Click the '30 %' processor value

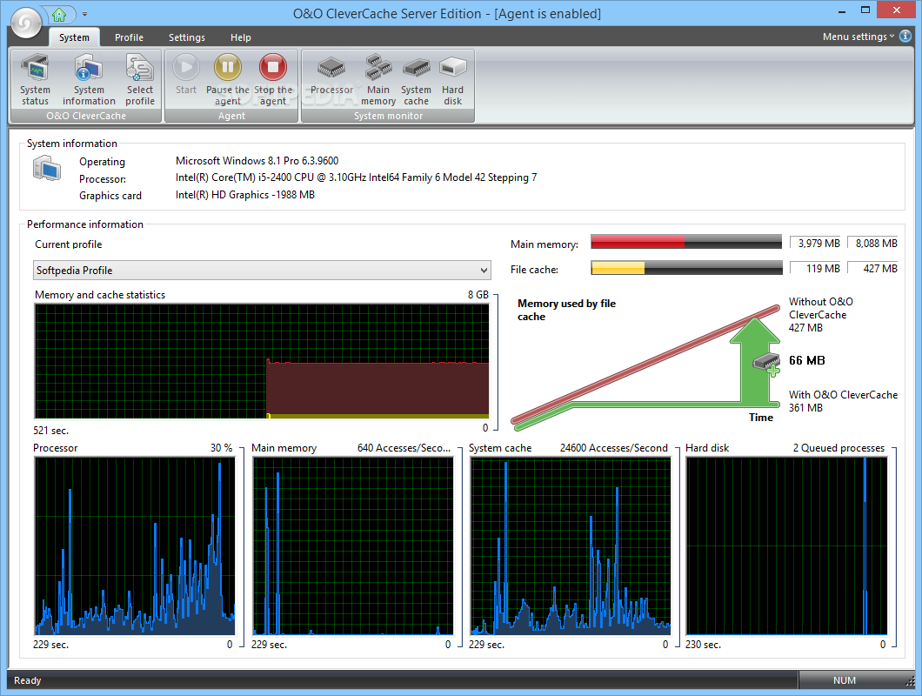coord(222,448)
